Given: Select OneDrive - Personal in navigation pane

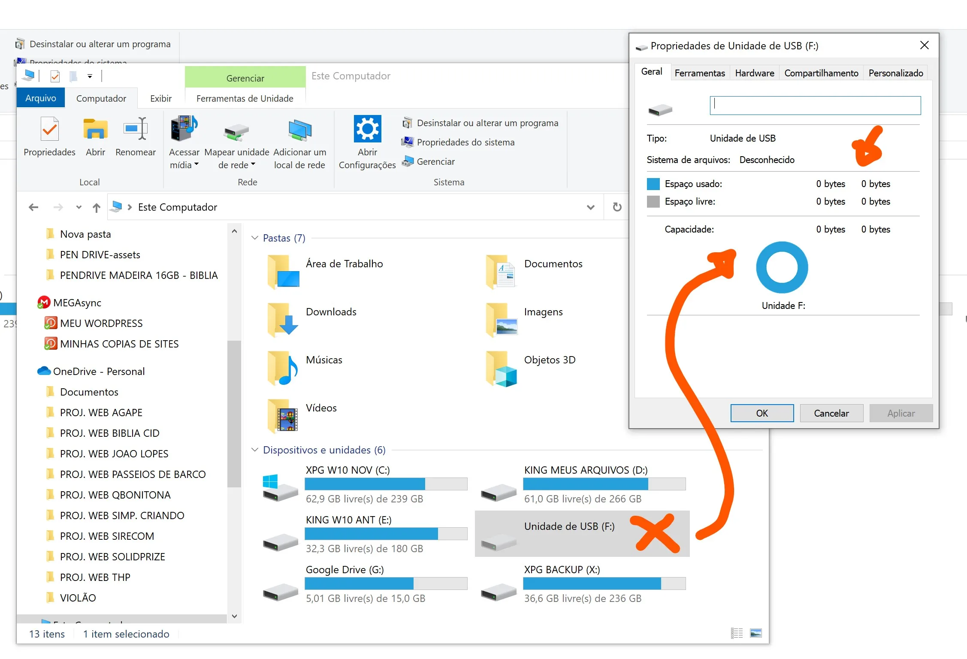Looking at the screenshot, I should tap(99, 371).
